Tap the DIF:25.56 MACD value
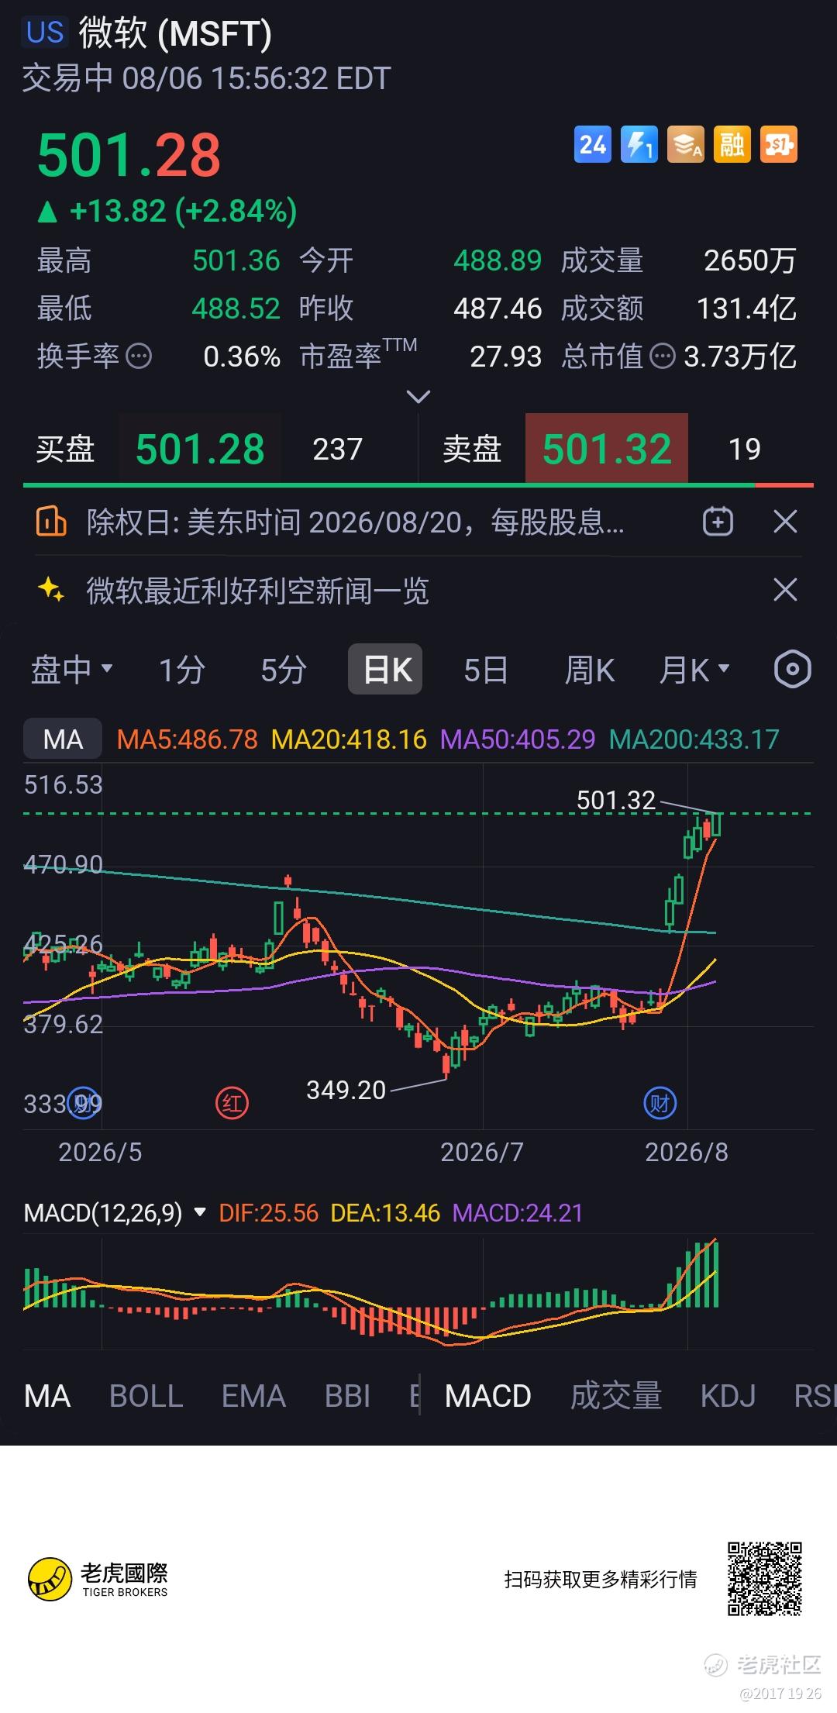The width and height of the screenshot is (837, 1713). (x=268, y=1212)
